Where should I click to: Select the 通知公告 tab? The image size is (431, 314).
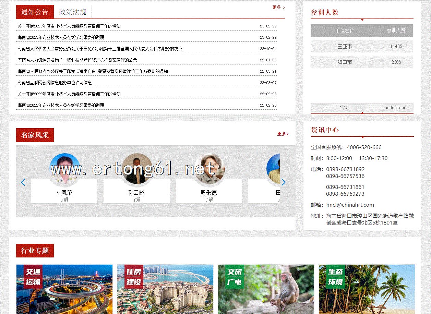coord(35,12)
